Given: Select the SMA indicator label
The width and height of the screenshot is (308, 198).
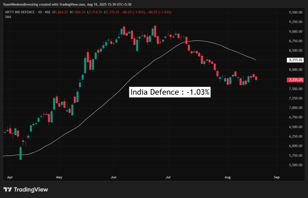Looking at the screenshot, I should (x=8, y=17).
